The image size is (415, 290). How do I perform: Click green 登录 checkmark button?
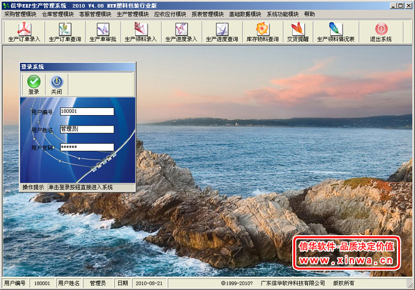point(34,84)
